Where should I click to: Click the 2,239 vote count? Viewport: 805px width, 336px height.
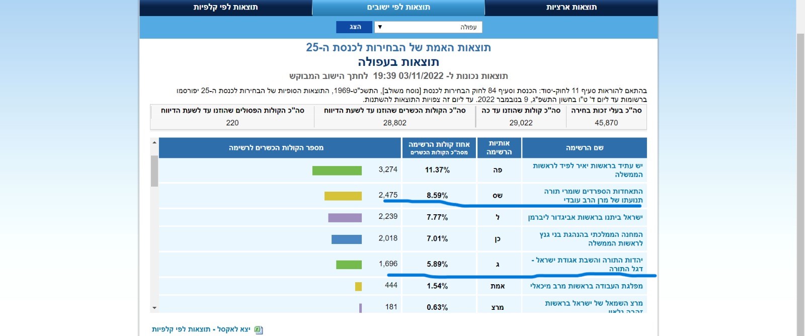point(388,216)
